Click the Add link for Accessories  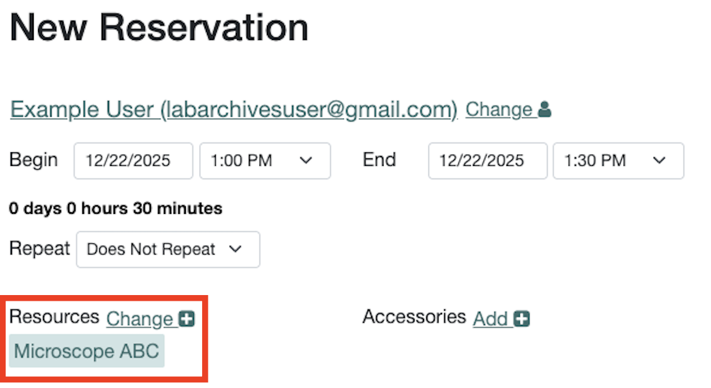click(490, 319)
